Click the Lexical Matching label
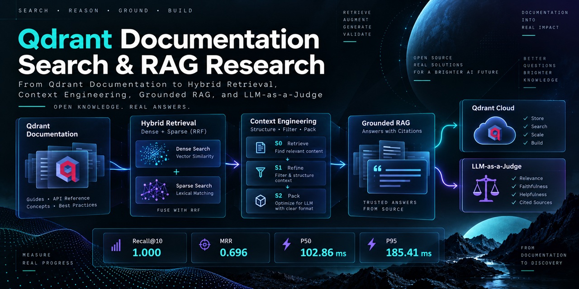The width and height of the screenshot is (579, 289). click(195, 193)
